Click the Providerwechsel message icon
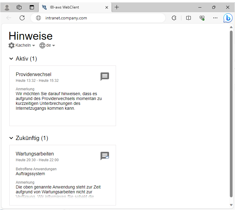The image size is (235, 210). (x=104, y=76)
